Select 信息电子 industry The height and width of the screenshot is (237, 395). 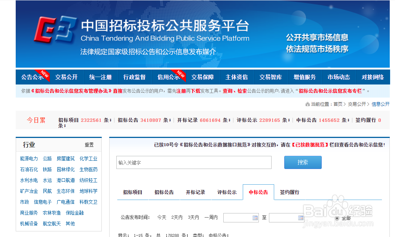click(43, 202)
